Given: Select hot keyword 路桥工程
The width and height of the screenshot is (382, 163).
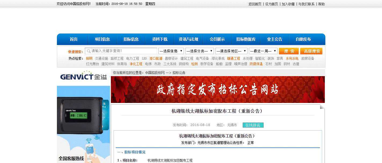Looking at the screenshot, I should click(117, 58).
